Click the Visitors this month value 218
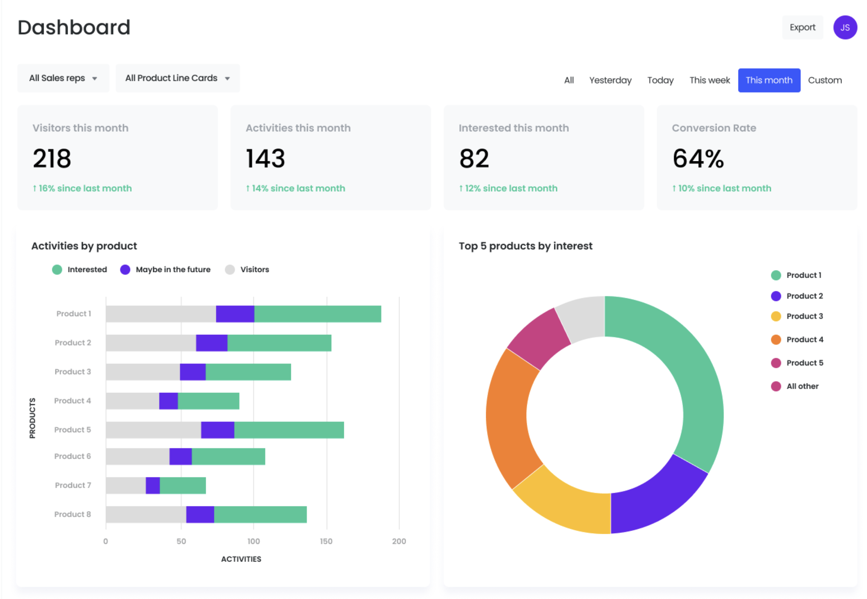Viewport: 867px width, 599px height. point(52,158)
